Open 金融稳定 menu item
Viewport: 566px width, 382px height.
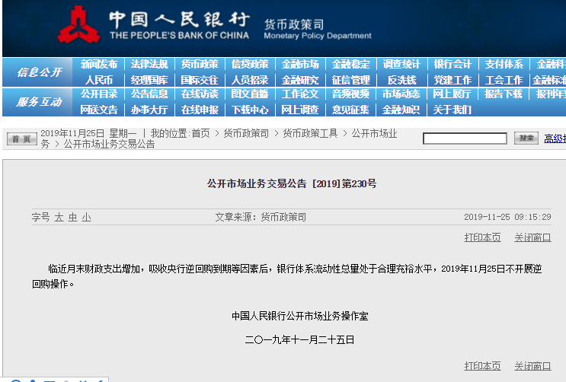point(350,64)
